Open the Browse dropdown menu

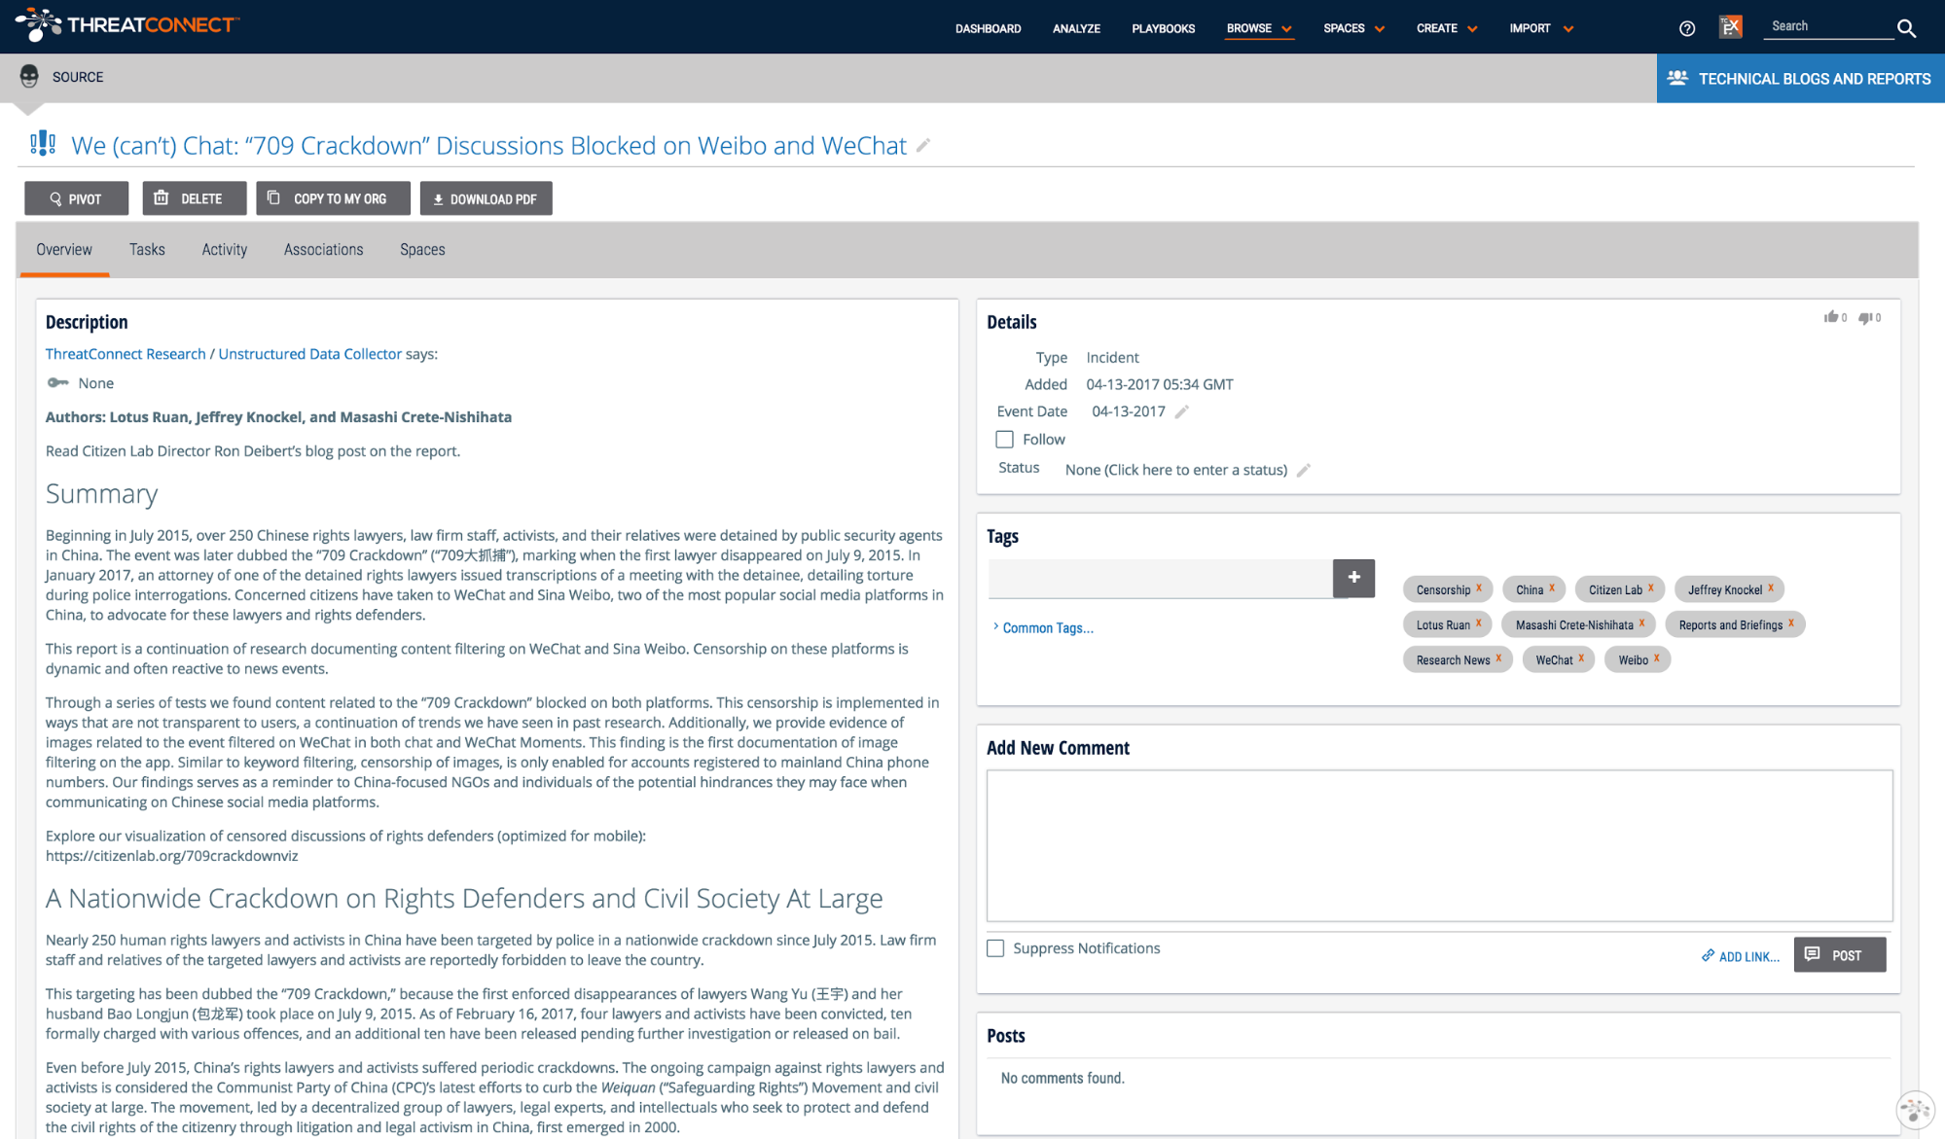tap(1259, 28)
